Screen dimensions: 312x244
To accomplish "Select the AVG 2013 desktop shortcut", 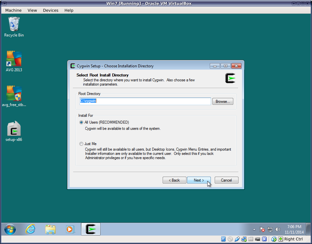I will (x=14, y=61).
